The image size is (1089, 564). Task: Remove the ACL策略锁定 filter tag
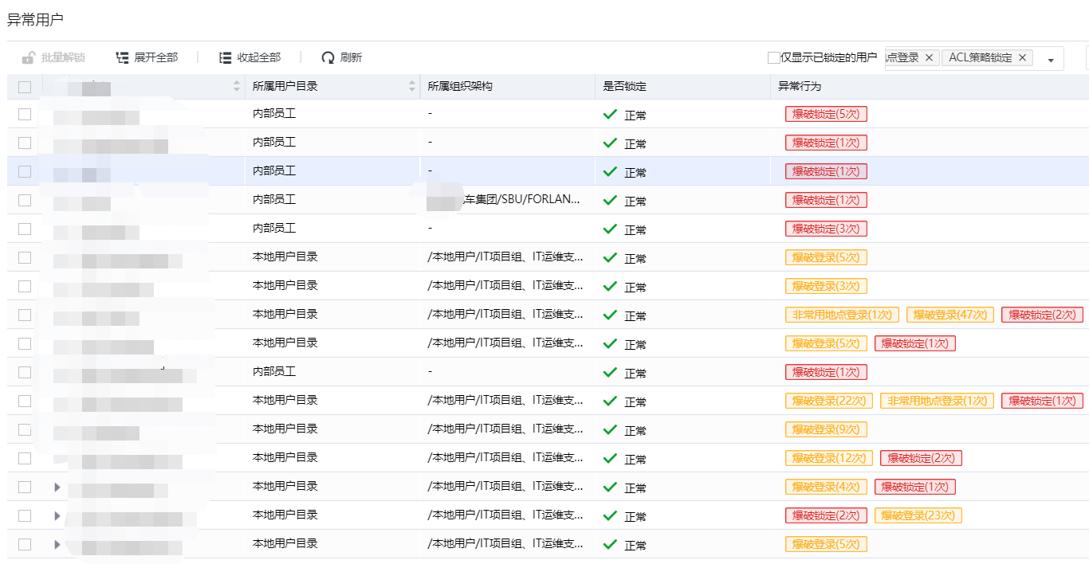(x=1023, y=57)
